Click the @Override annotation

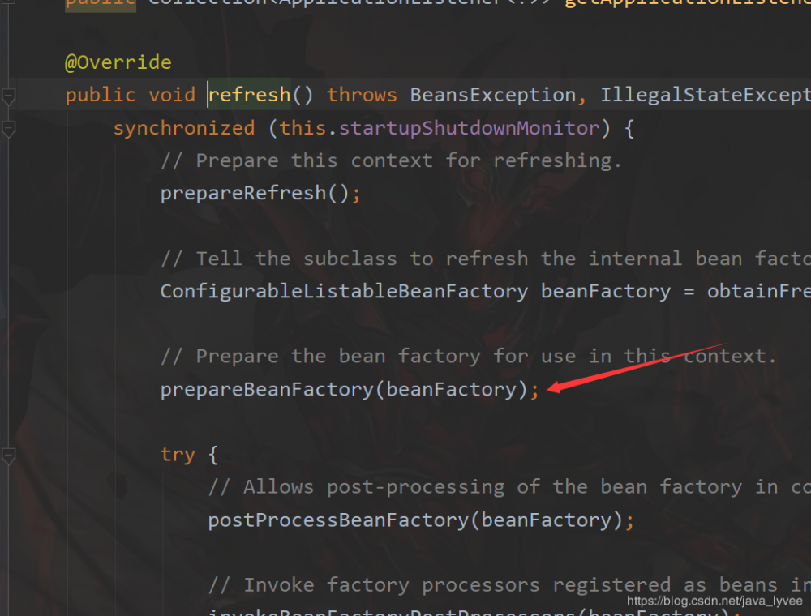click(x=118, y=62)
